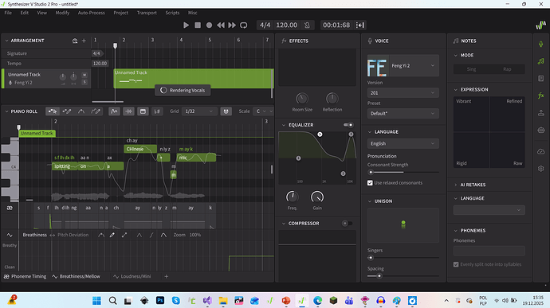Viewport: 550px width, 308px height.
Task: Click the Play button in transport
Action: [x=186, y=25]
